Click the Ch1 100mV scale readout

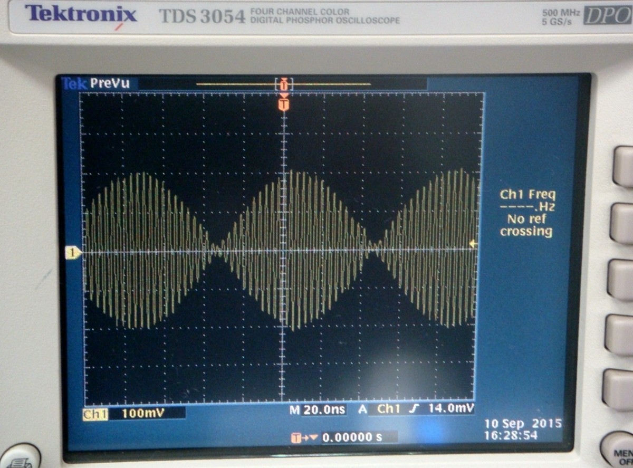tap(134, 414)
